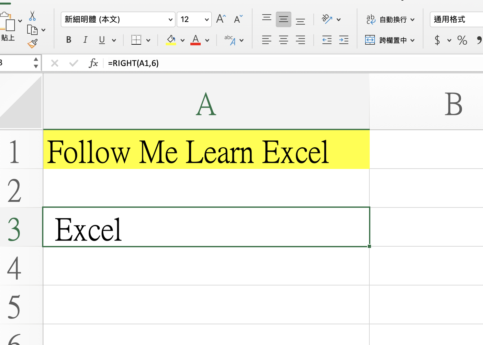The image size is (483, 345).
Task: Click the Copy icon
Action: pyautogui.click(x=32, y=30)
